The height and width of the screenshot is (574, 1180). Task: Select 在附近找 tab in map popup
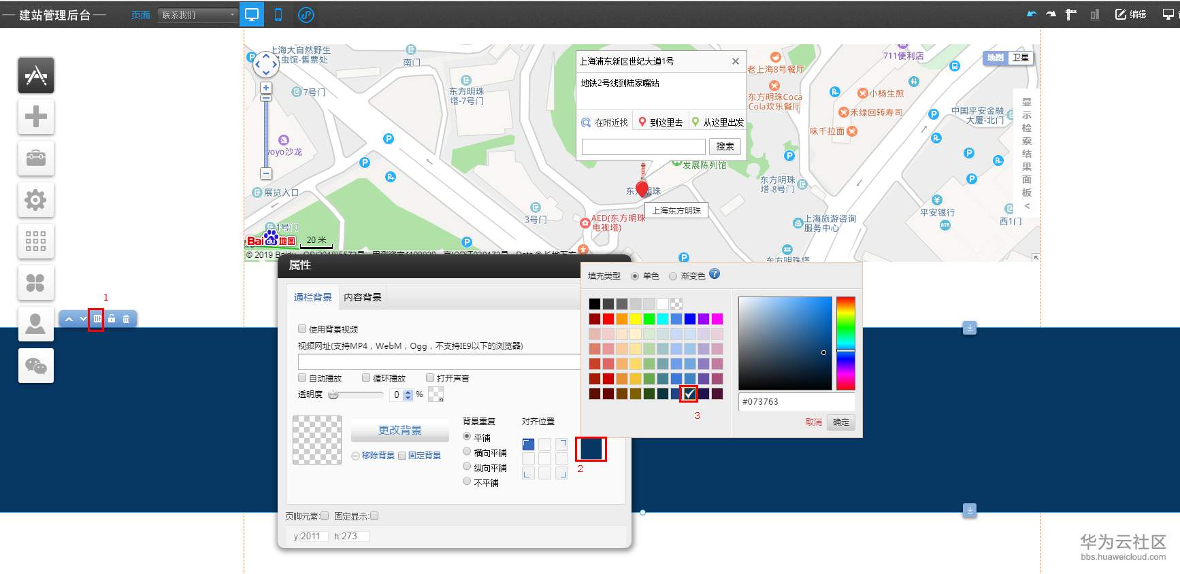coord(605,122)
